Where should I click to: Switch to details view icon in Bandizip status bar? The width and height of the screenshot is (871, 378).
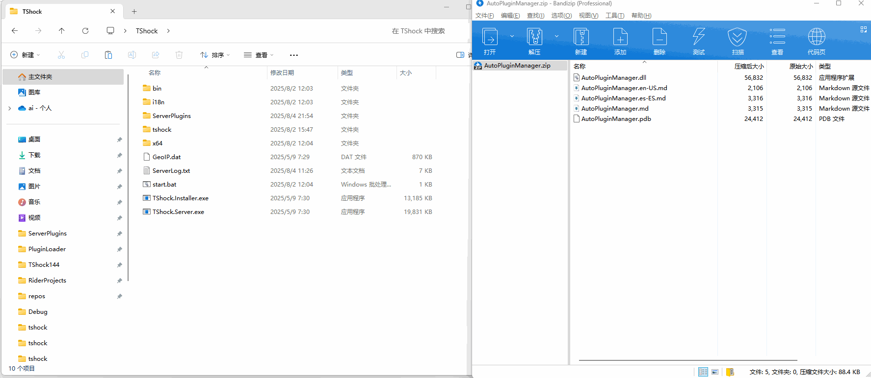click(703, 372)
